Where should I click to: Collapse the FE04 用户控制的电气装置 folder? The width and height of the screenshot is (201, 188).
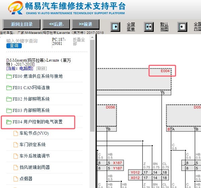click(38, 122)
